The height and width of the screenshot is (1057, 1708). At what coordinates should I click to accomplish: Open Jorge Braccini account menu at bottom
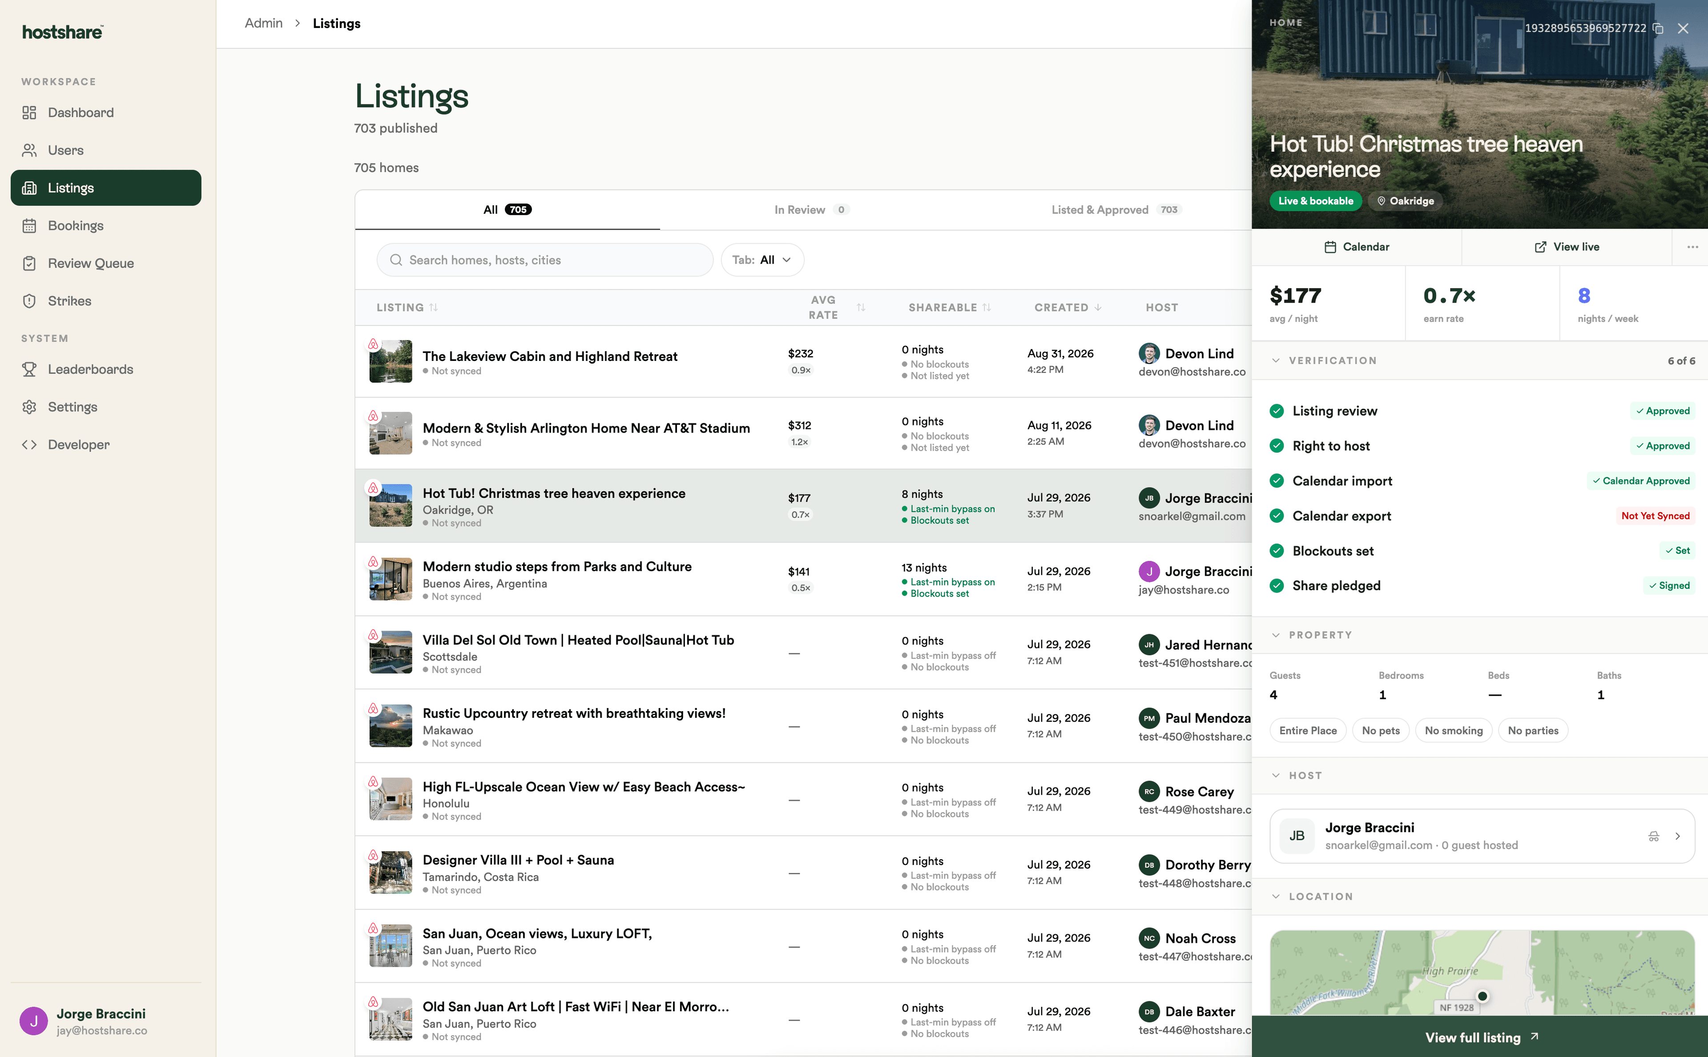click(105, 1021)
